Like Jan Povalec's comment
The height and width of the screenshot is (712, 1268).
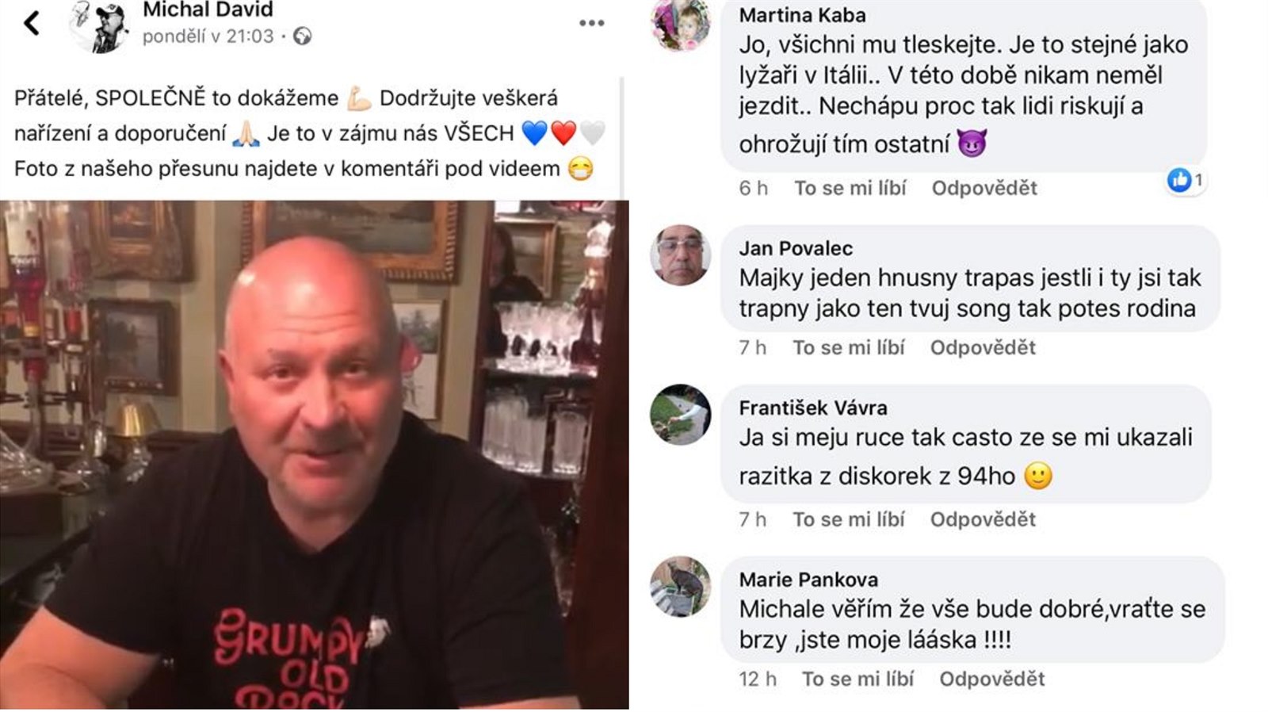point(848,347)
